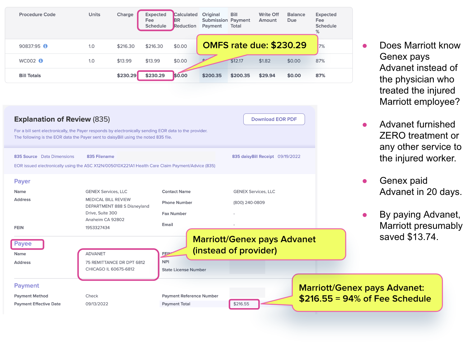Click $29.94 total write off

tap(267, 76)
